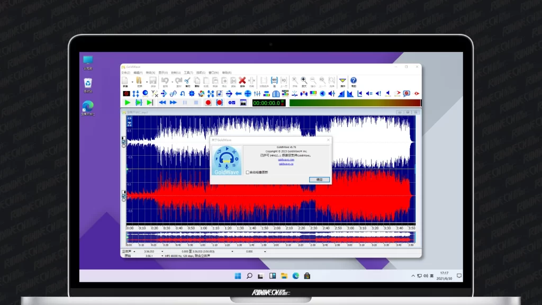Click the Fast Forward playback icon
This screenshot has height=305, width=542.
pos(173,102)
